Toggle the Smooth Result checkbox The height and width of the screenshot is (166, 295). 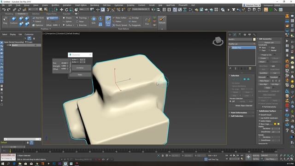pos(260,115)
